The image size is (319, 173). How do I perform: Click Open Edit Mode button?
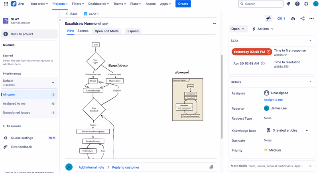coord(106,31)
